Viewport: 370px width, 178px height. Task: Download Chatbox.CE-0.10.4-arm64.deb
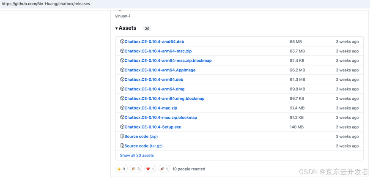154,79
